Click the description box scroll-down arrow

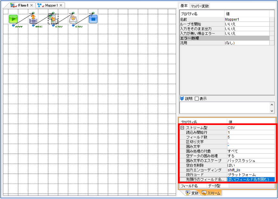point(272,111)
